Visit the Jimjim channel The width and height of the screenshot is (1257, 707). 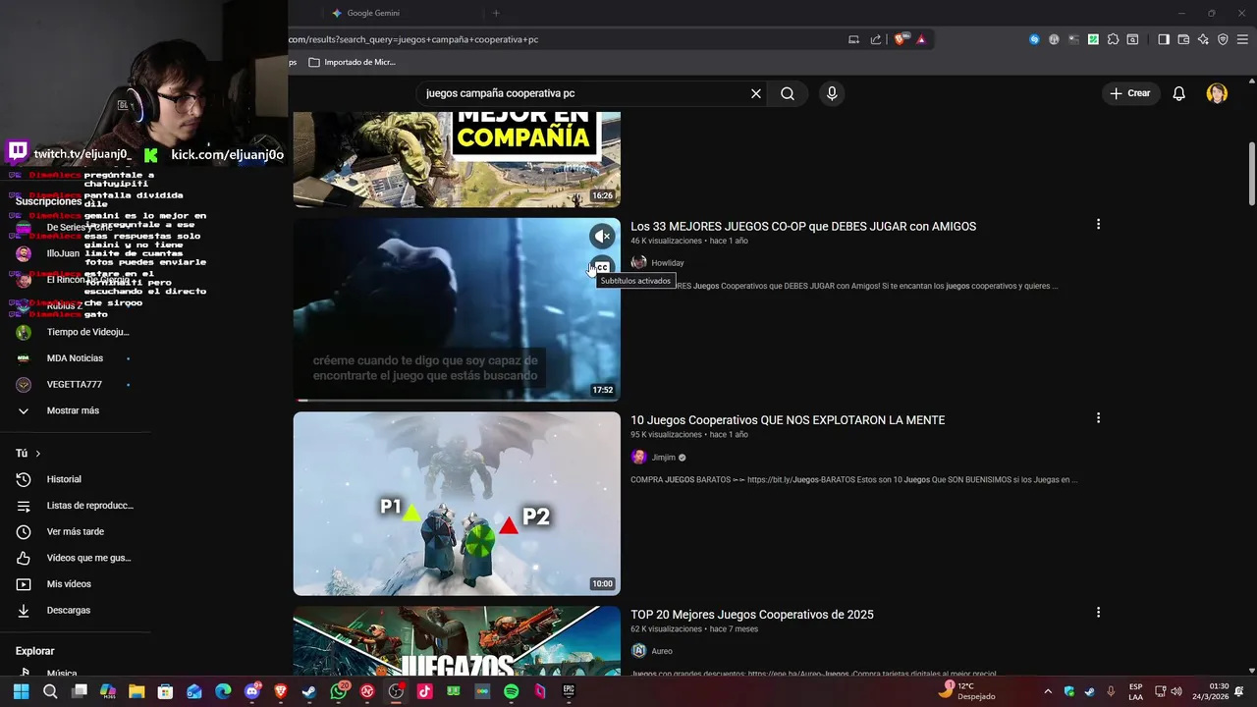click(663, 458)
